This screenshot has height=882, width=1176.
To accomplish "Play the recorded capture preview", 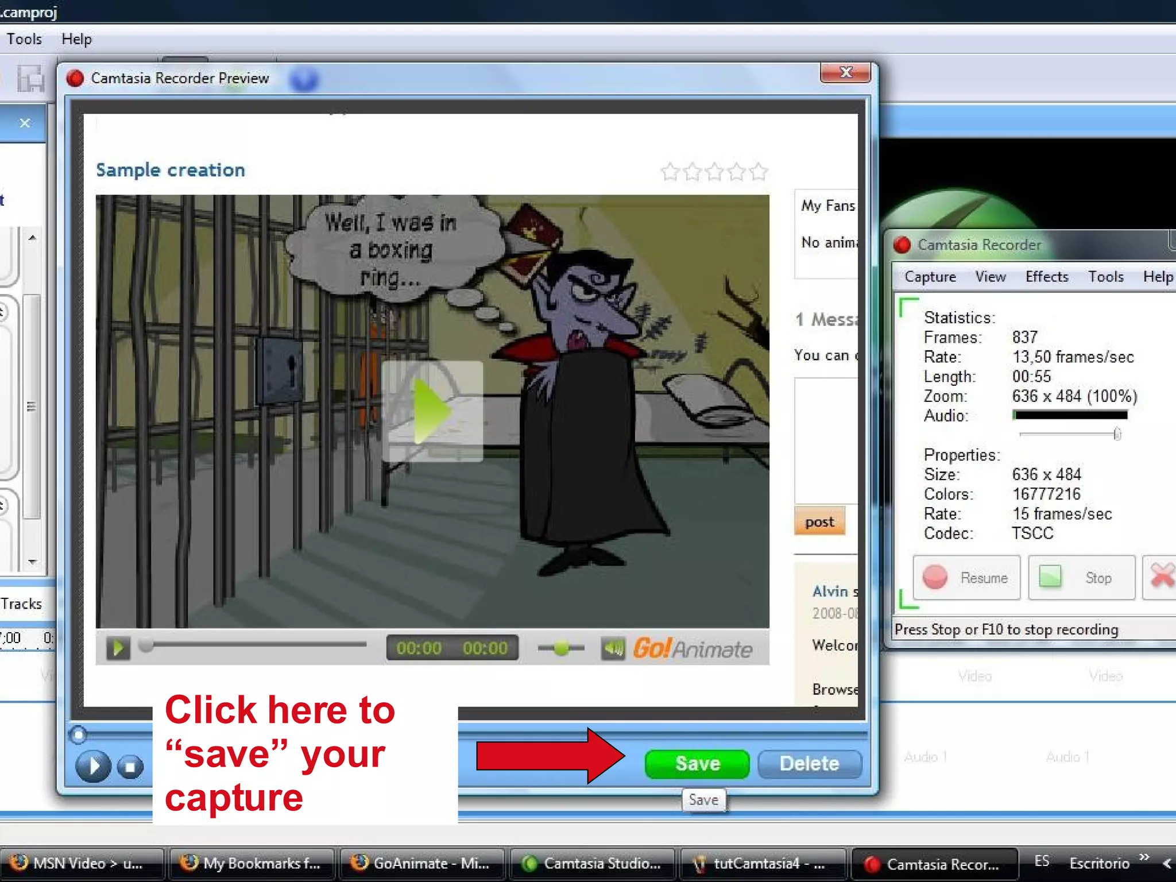I will (93, 765).
